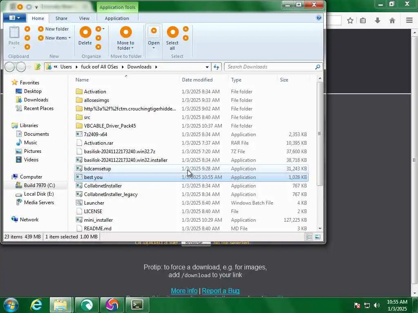Show the browser bookmarks list icon

pos(363,20)
